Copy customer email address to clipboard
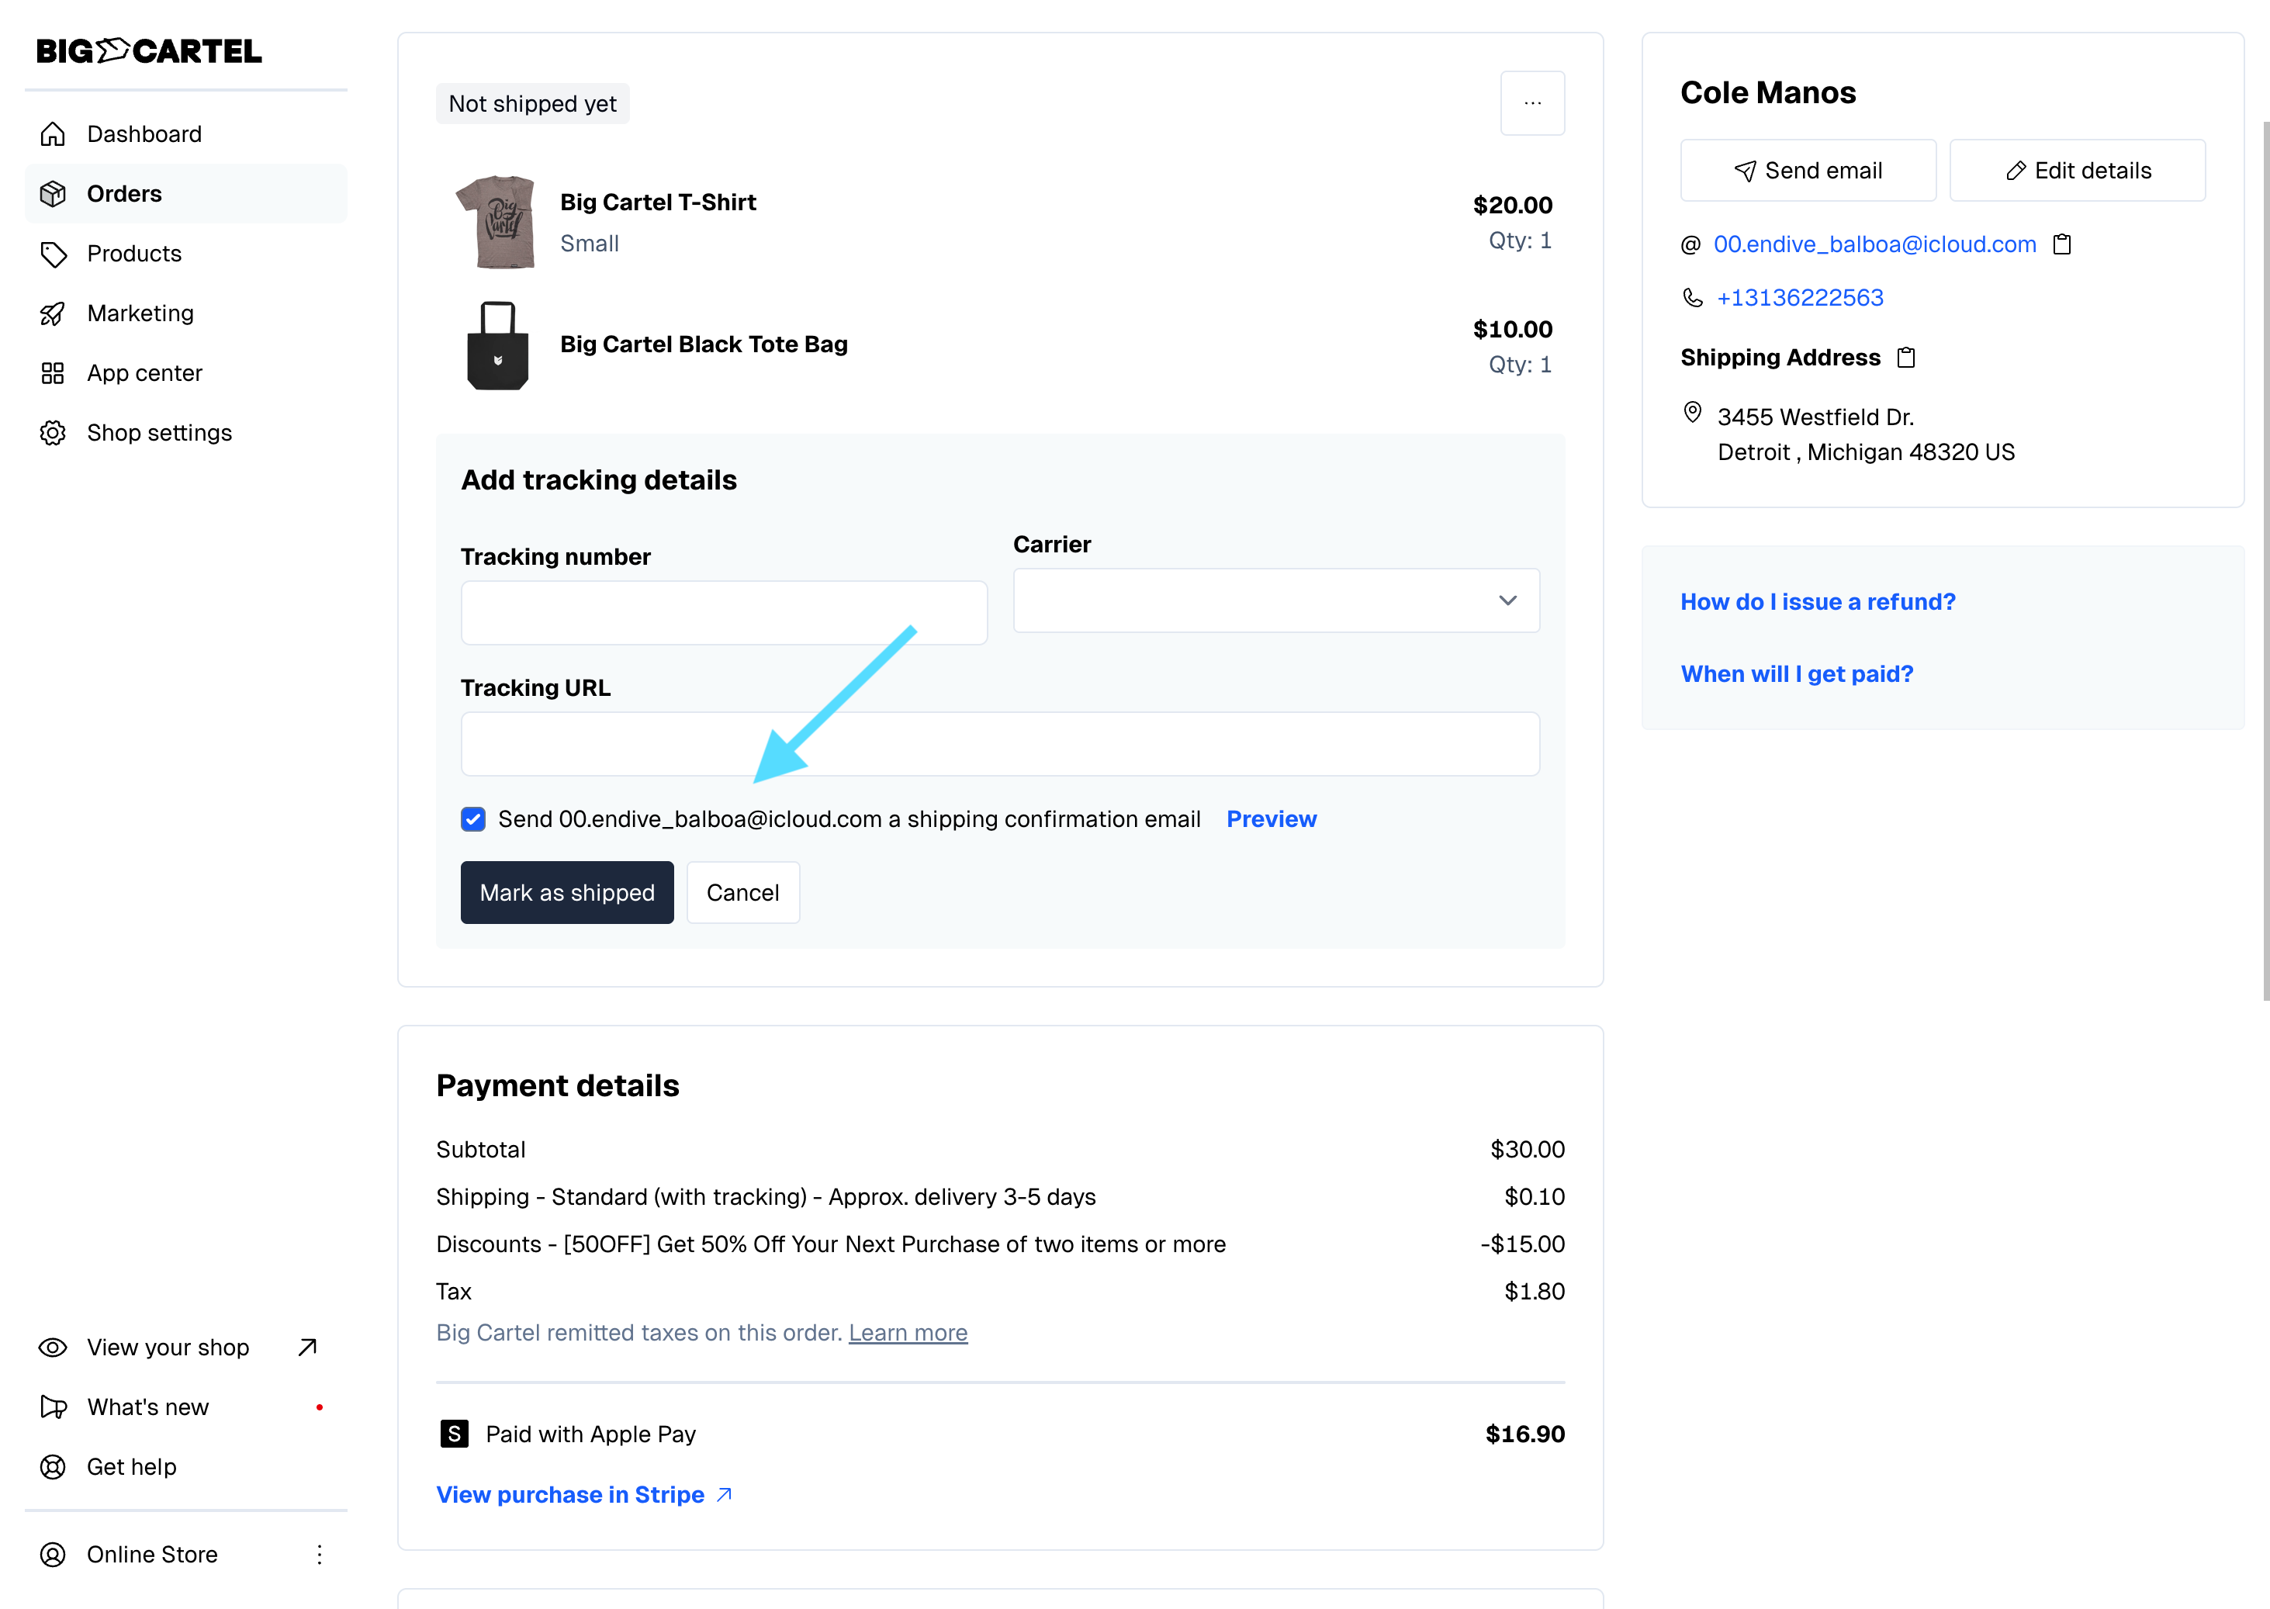This screenshot has width=2270, height=1609. pyautogui.click(x=2062, y=244)
